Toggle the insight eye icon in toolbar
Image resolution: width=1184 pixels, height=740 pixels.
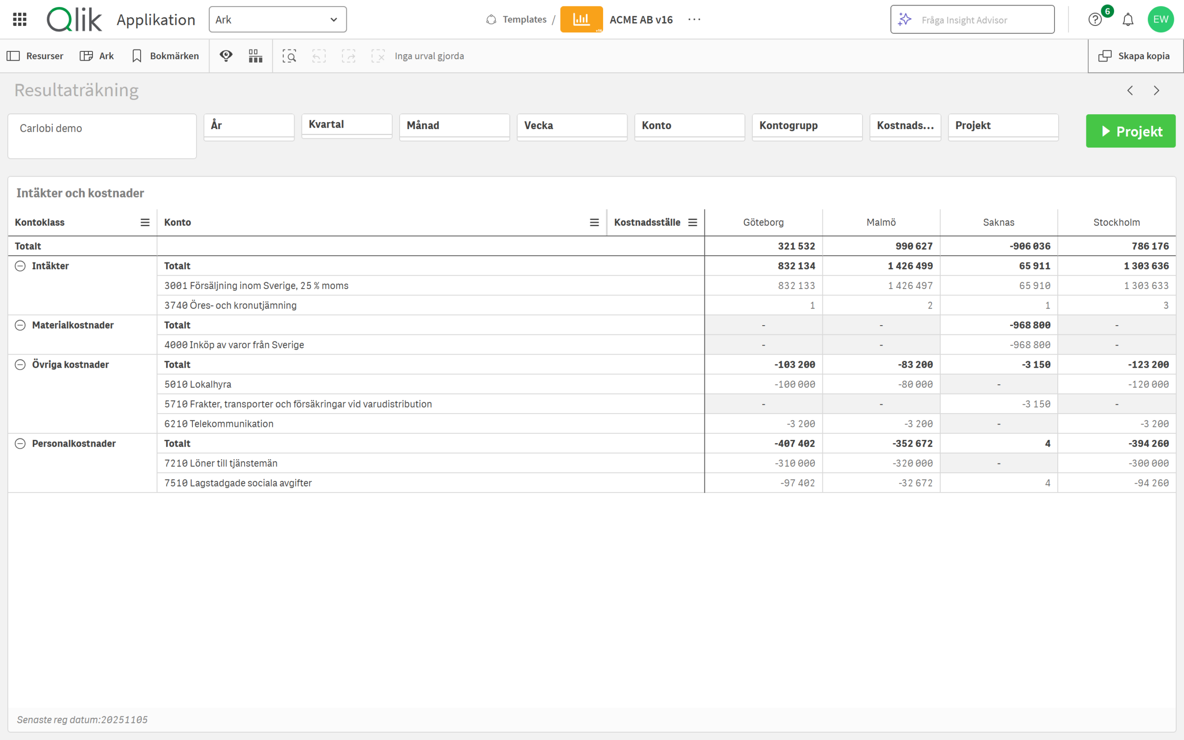(x=226, y=56)
